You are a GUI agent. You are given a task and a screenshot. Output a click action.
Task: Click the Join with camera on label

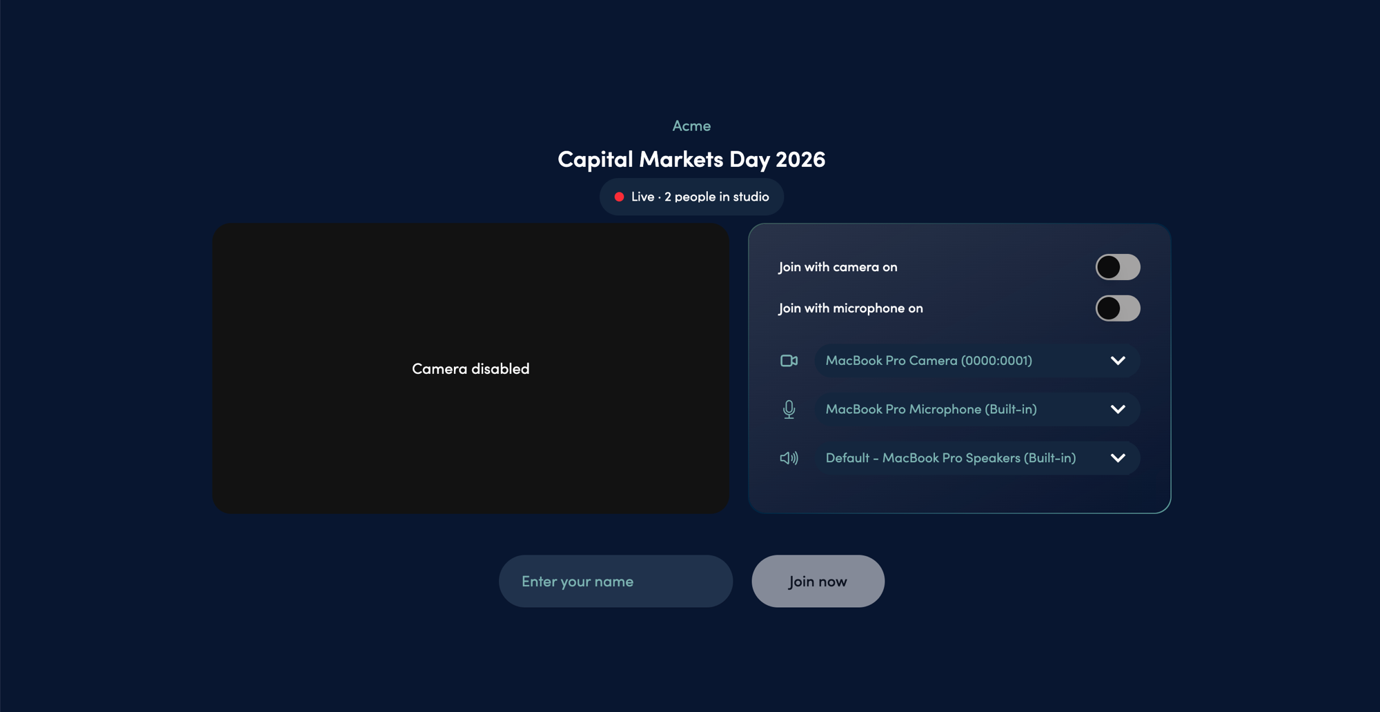[x=838, y=267]
